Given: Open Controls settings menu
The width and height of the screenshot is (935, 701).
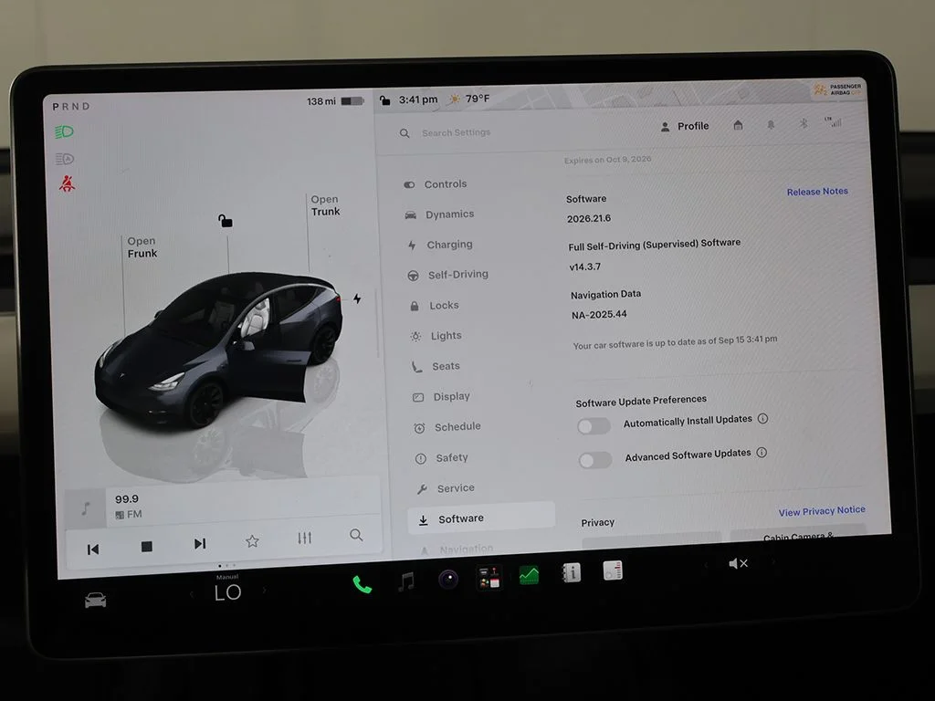Looking at the screenshot, I should click(x=436, y=184).
